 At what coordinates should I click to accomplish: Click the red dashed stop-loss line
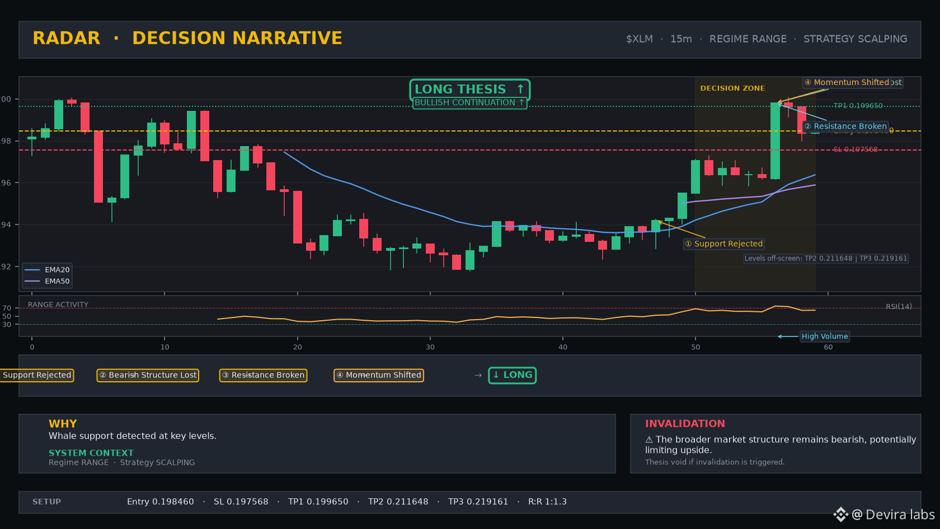pos(470,150)
